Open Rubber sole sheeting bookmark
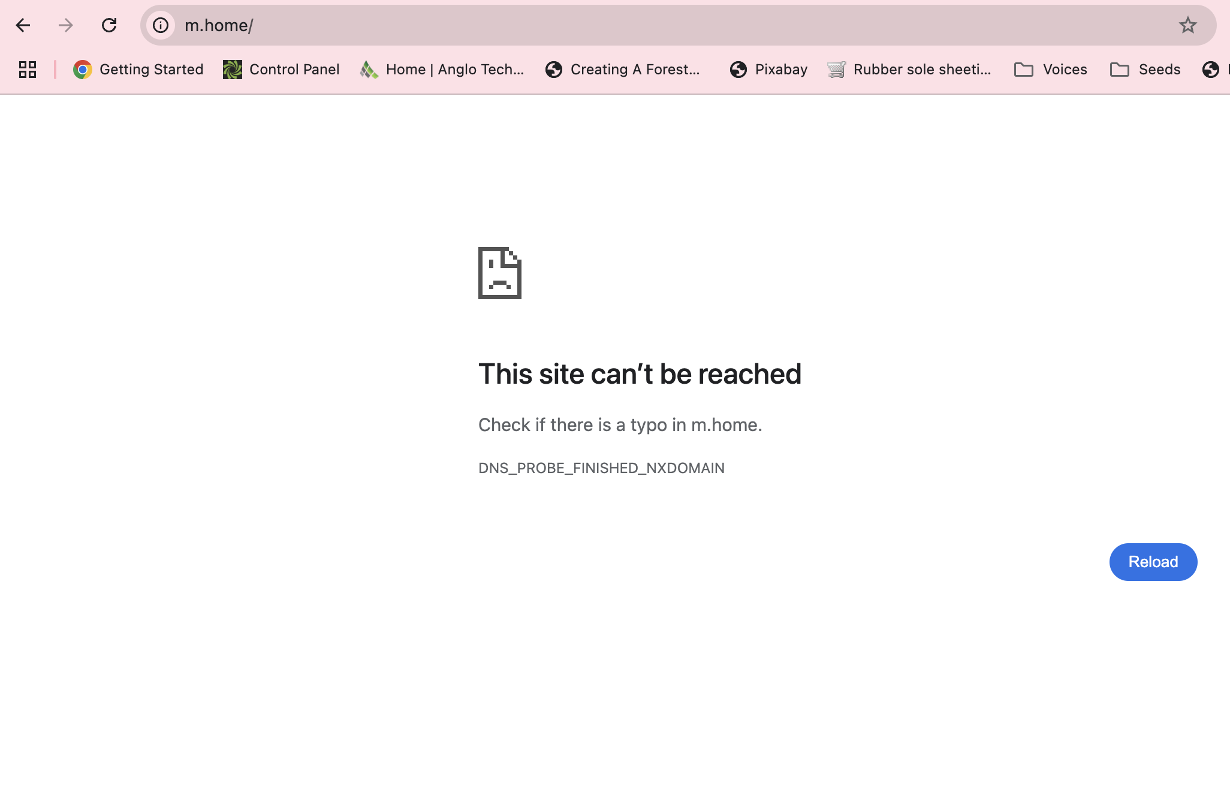The image size is (1230, 807). (909, 70)
